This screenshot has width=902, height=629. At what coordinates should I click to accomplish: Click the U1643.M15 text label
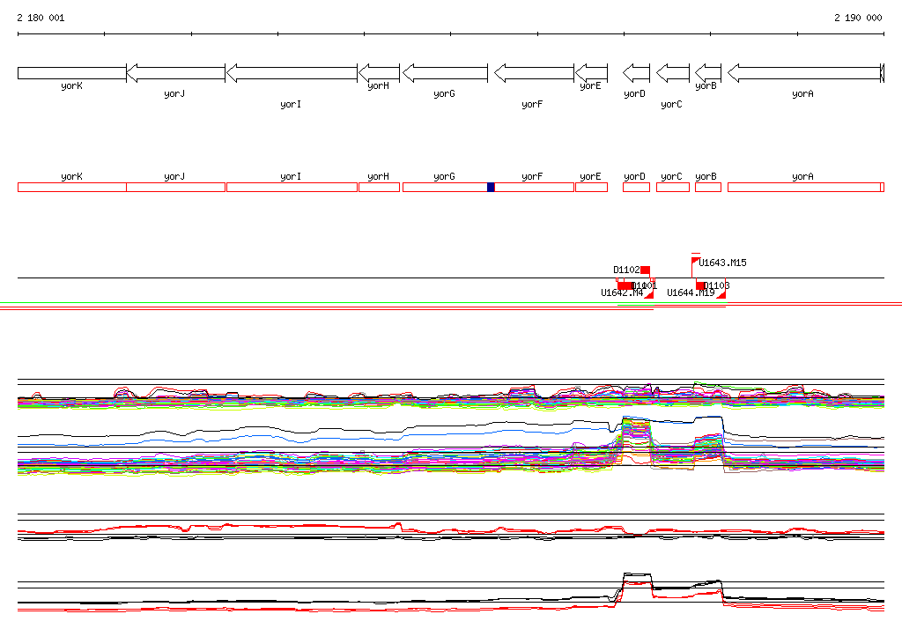[722, 263]
